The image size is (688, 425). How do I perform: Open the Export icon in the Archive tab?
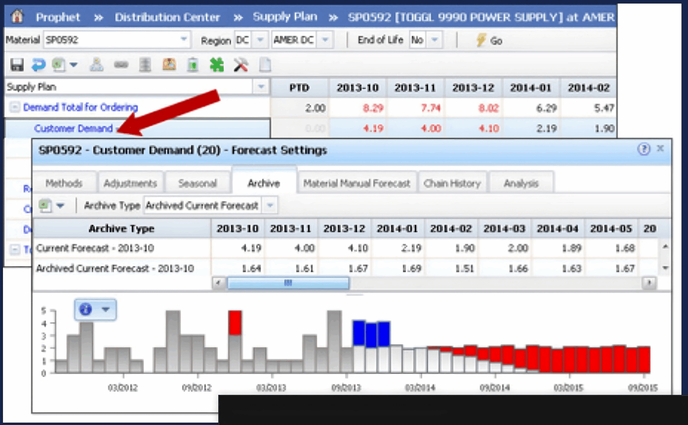(46, 205)
